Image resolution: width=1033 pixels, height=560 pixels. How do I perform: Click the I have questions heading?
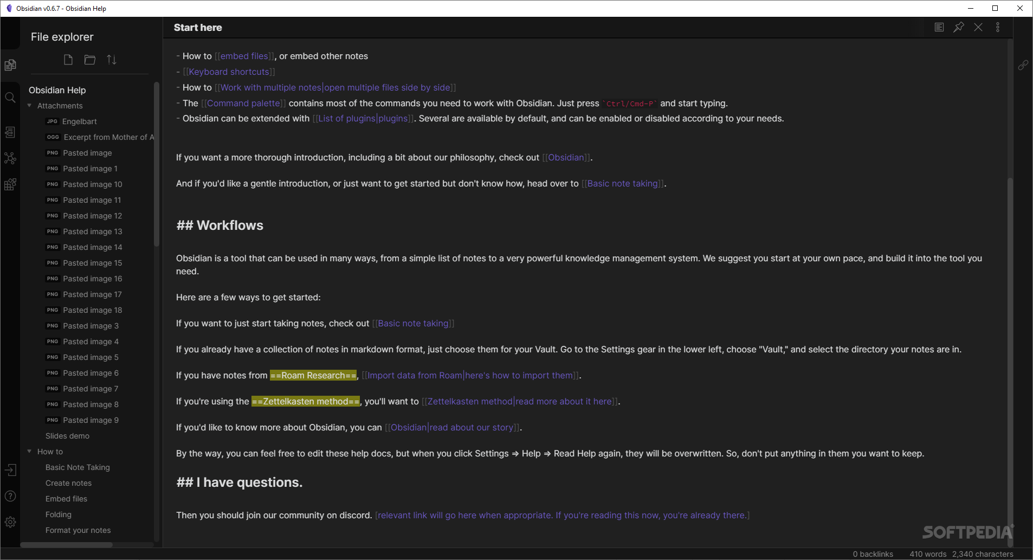(240, 482)
